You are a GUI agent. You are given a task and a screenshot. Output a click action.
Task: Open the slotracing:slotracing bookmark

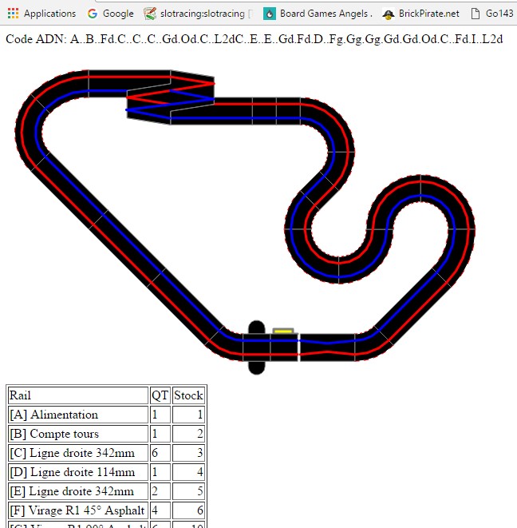pos(199,14)
